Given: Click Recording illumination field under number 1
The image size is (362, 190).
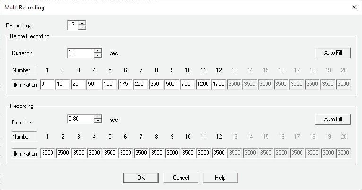Looking at the screenshot, I should (47, 153).
